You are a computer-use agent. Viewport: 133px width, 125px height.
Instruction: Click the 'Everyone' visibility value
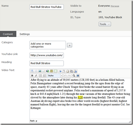104,6
